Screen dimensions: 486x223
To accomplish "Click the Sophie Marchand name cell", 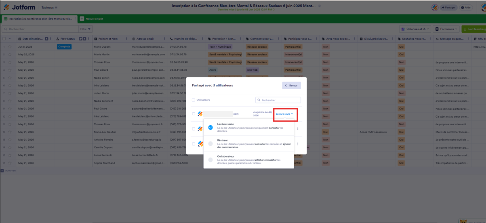I will tap(111, 163).
